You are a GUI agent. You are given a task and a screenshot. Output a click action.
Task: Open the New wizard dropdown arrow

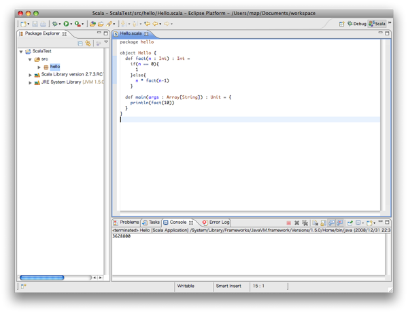[29, 24]
